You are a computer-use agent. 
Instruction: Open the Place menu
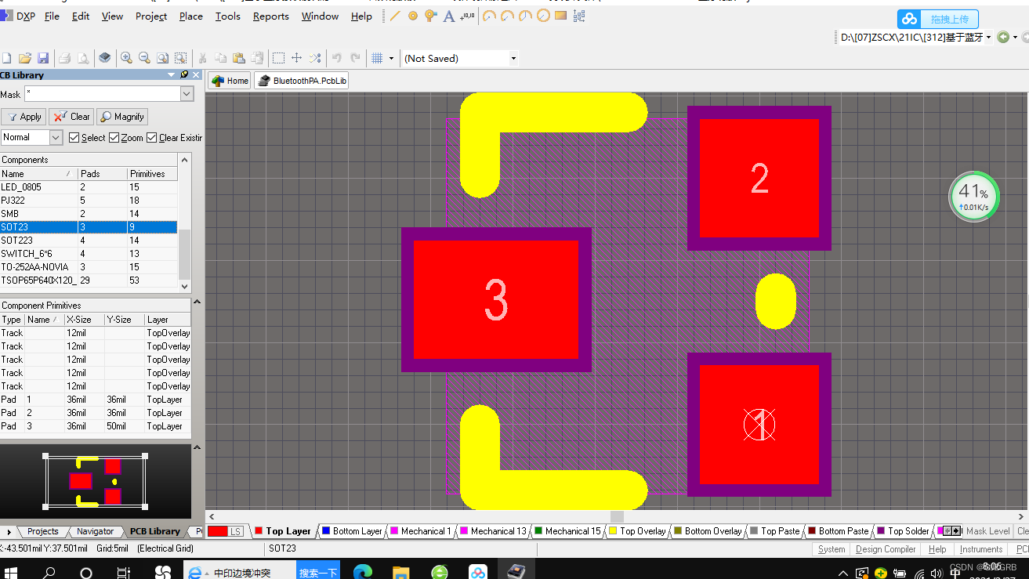coord(190,16)
